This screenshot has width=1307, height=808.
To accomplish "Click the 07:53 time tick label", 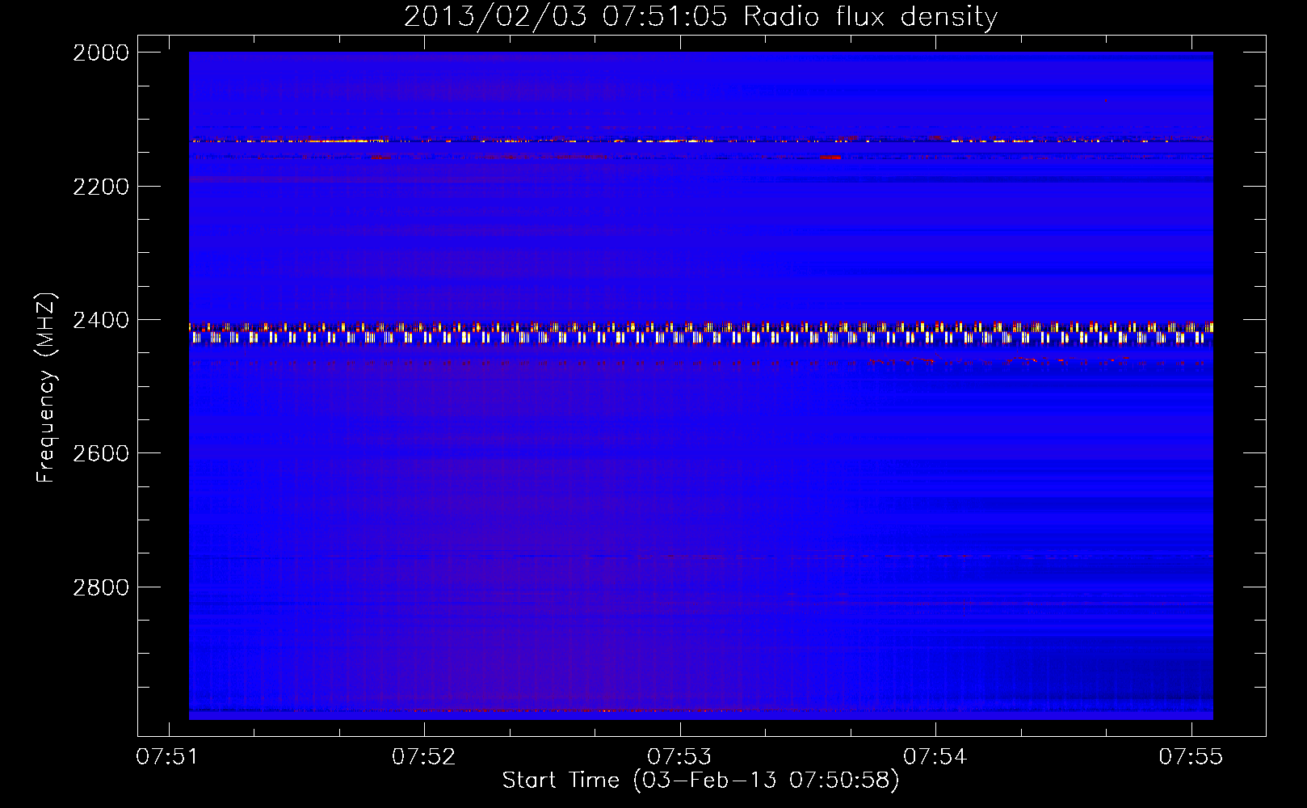I will coord(680,756).
